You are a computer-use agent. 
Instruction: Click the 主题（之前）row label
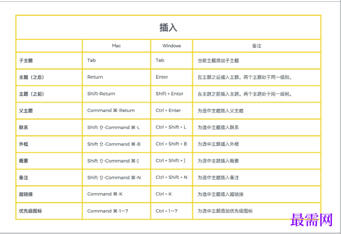(32, 94)
